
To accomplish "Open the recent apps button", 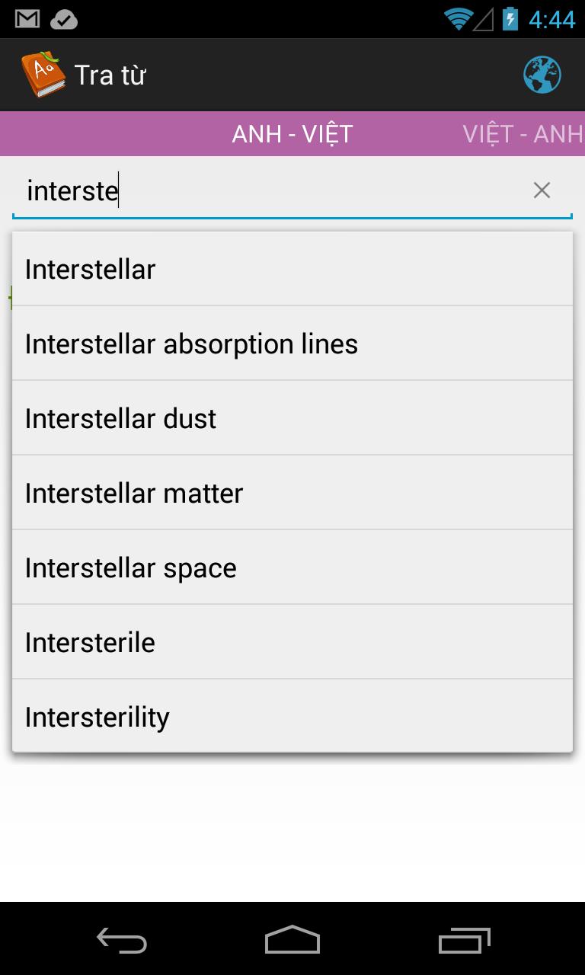I will pyautogui.click(x=465, y=940).
